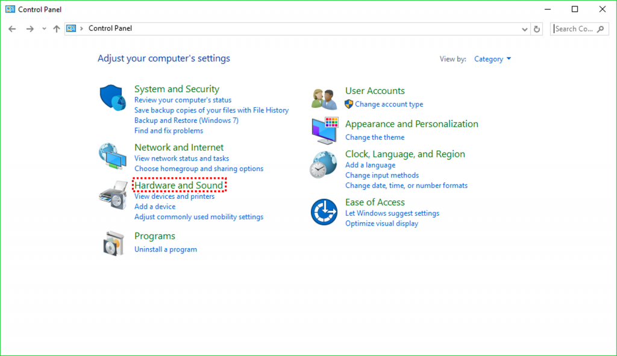Open Appearance and Personalization category

click(412, 124)
